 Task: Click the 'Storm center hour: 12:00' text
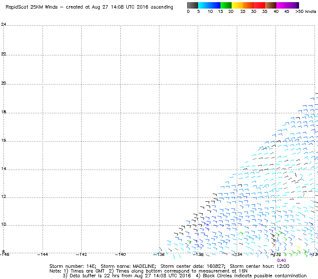[260, 266]
